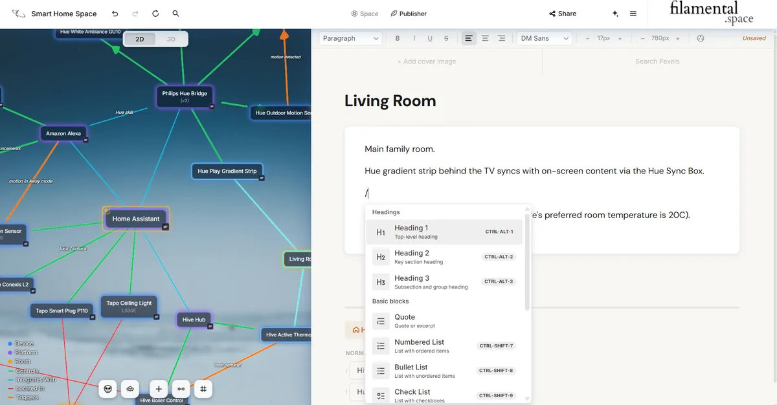Image resolution: width=777 pixels, height=405 pixels.
Task: Click the hash grid button on graph
Action: [203, 389]
